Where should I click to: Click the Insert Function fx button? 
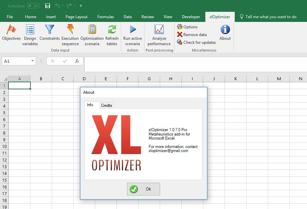[x=77, y=61]
